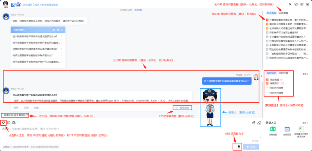The height and width of the screenshot is (151, 312).
Task: Click the 消息提示 item icon
Action: [x=267, y=83]
